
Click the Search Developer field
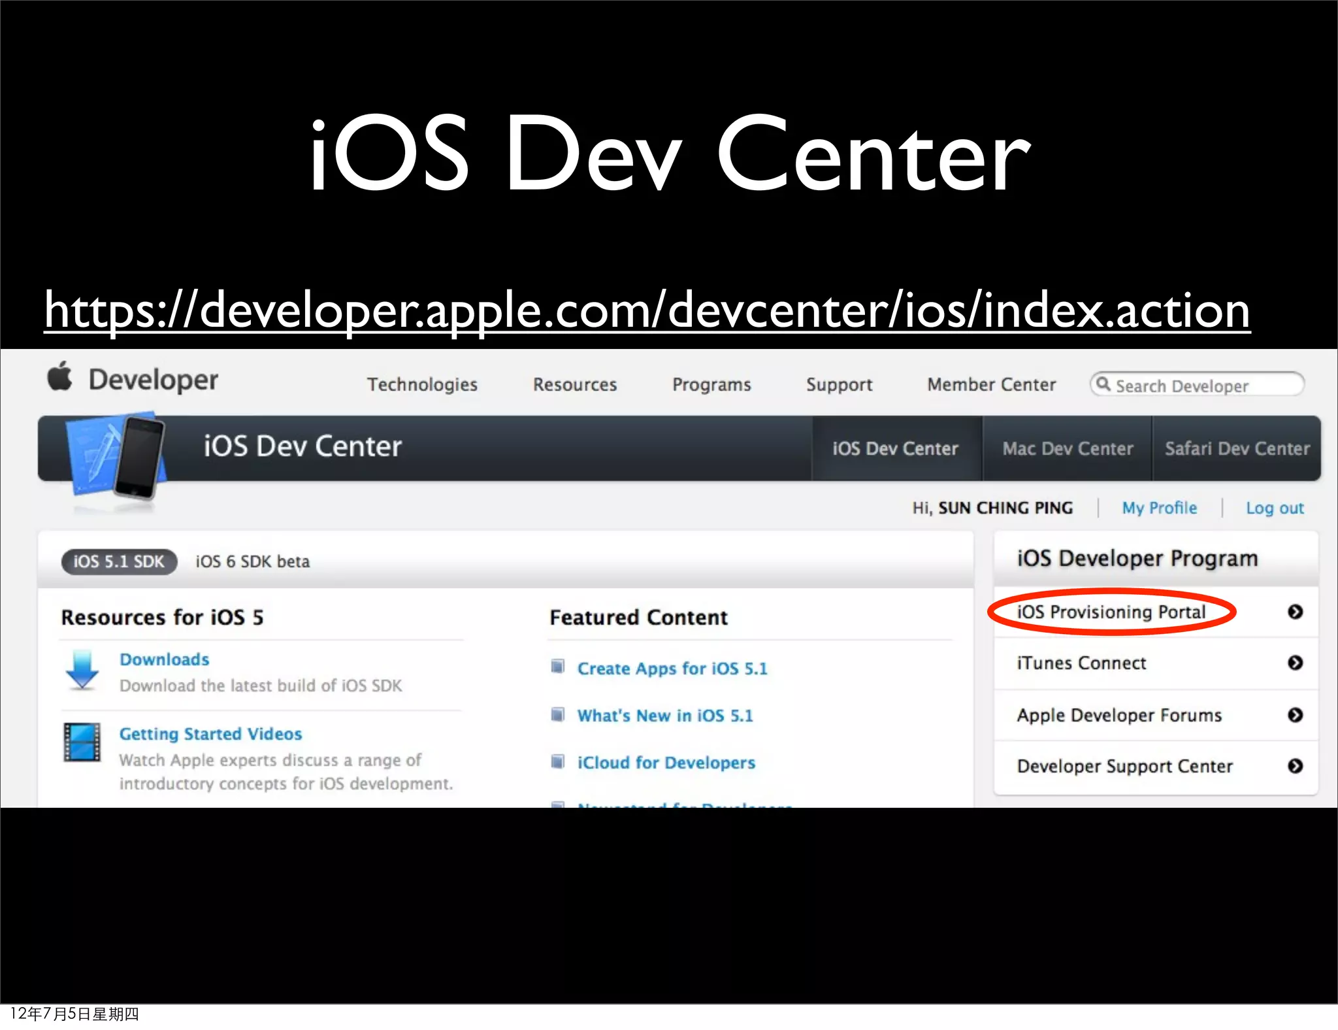click(x=1197, y=384)
